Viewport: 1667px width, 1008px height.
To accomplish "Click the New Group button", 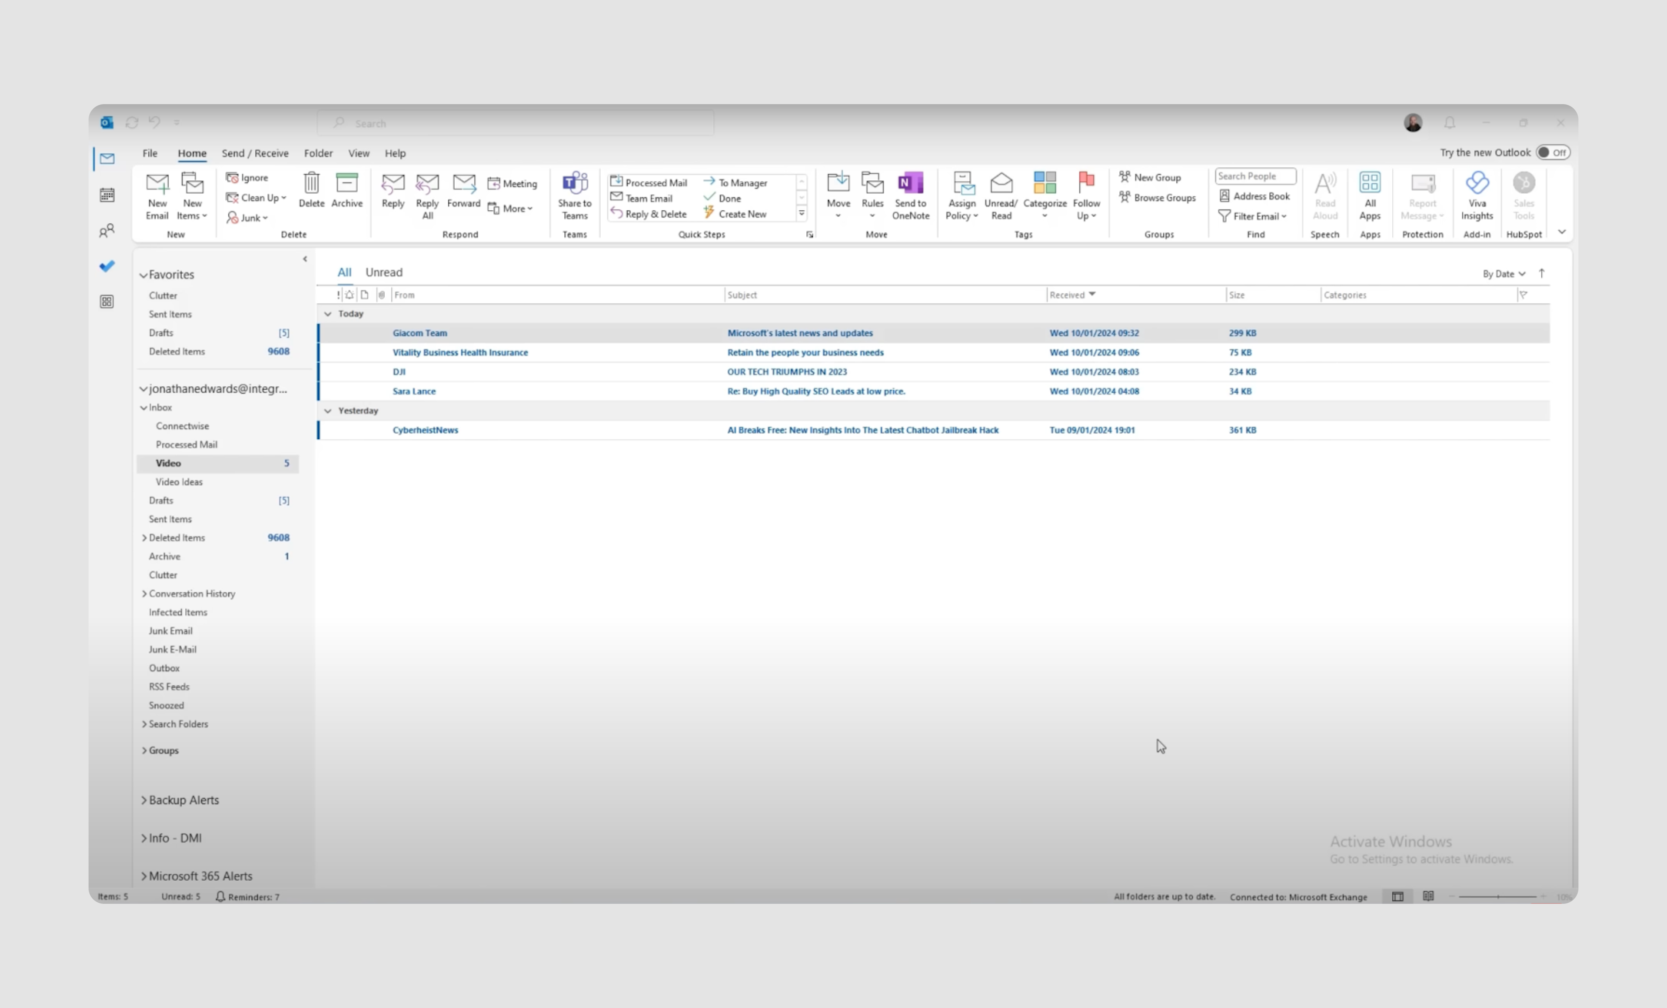I will [1149, 177].
